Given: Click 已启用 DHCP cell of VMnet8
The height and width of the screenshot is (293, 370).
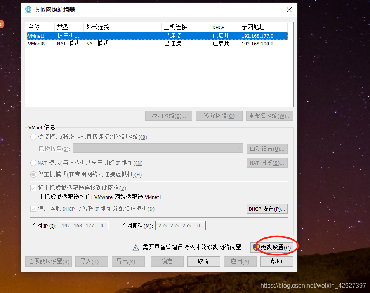Looking at the screenshot, I should [x=221, y=44].
